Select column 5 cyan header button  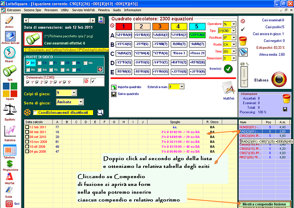pos(197,27)
